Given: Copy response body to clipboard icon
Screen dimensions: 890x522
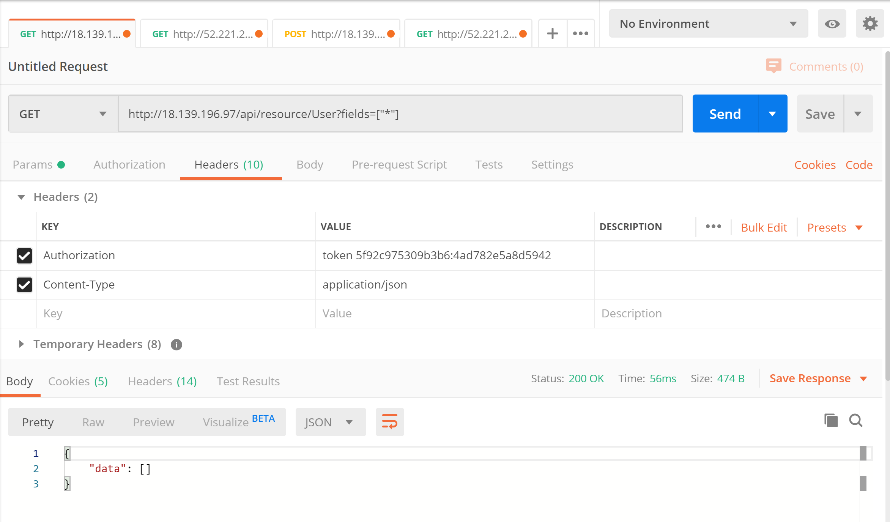Looking at the screenshot, I should 831,421.
